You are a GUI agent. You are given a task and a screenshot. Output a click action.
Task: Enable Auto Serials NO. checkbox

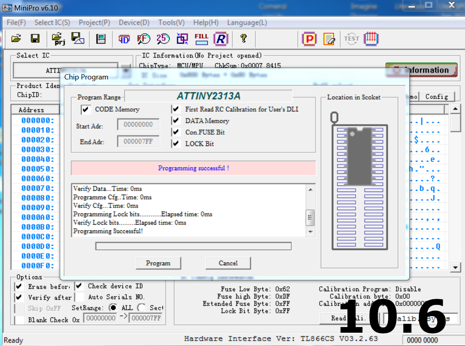(x=79, y=297)
